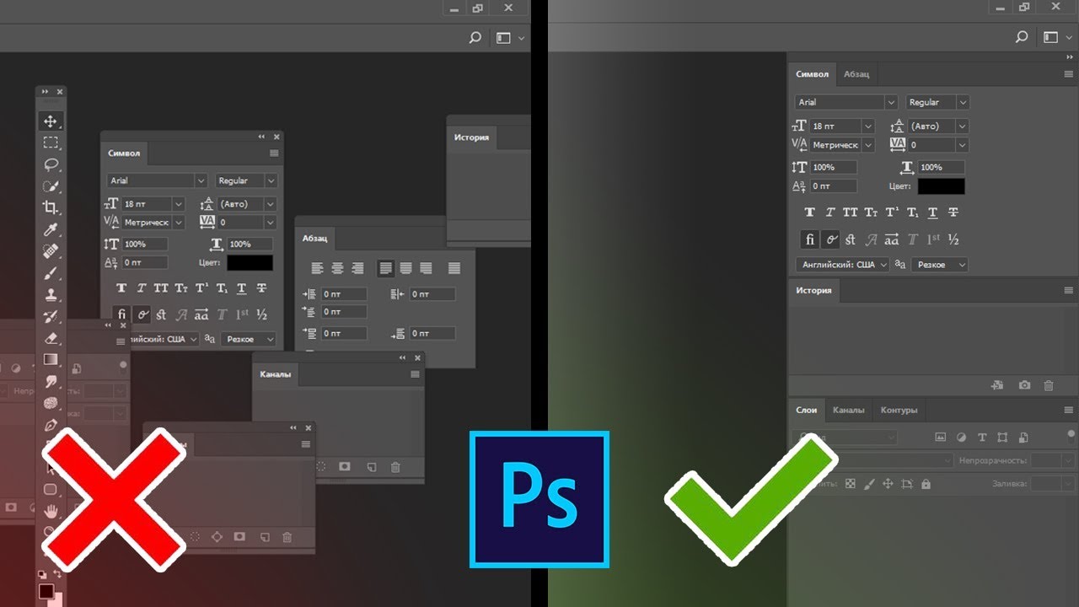
Task: Toggle fractions ½ in docked Символ panel
Action: pos(953,239)
